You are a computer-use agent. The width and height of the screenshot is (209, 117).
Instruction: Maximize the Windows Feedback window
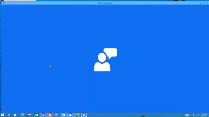(204, 3)
